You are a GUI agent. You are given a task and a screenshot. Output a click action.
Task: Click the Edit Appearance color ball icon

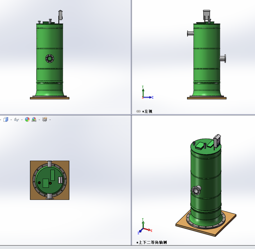[x=27, y=119]
